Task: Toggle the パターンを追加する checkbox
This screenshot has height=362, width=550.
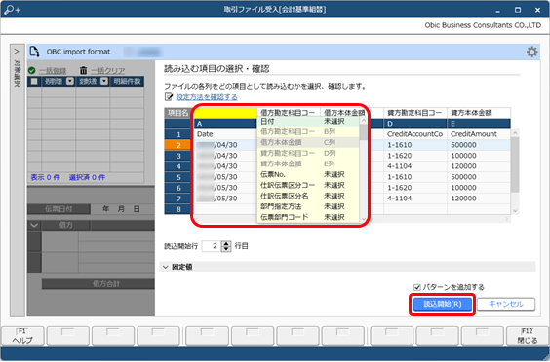Action: click(417, 287)
